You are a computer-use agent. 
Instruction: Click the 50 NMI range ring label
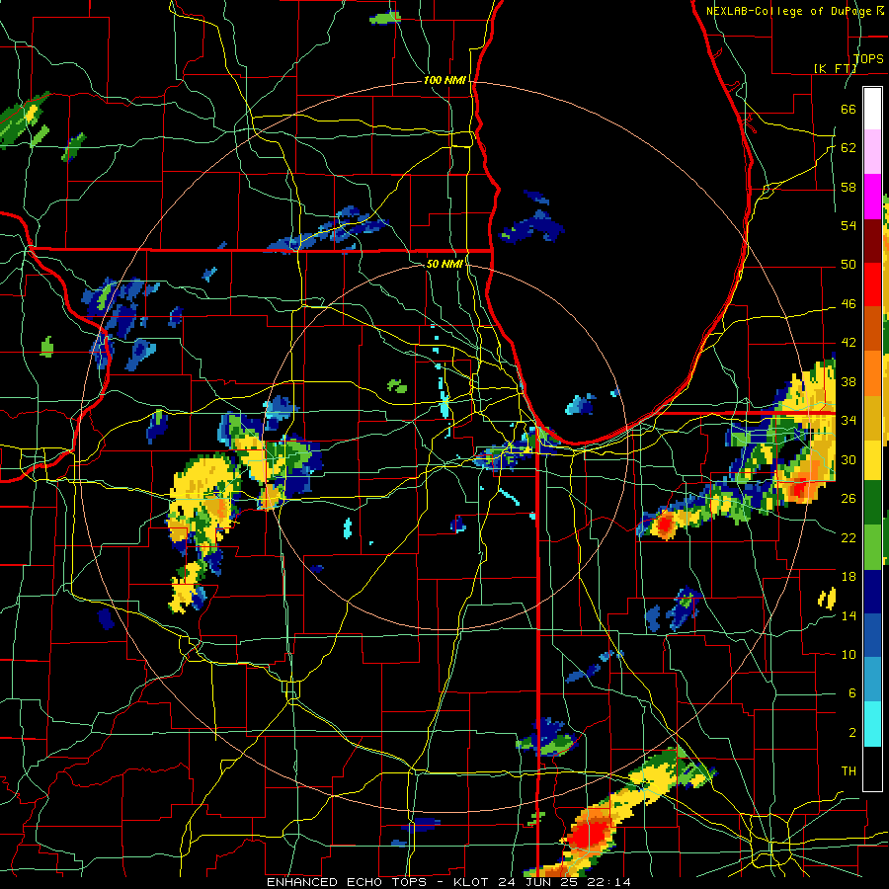tap(445, 264)
